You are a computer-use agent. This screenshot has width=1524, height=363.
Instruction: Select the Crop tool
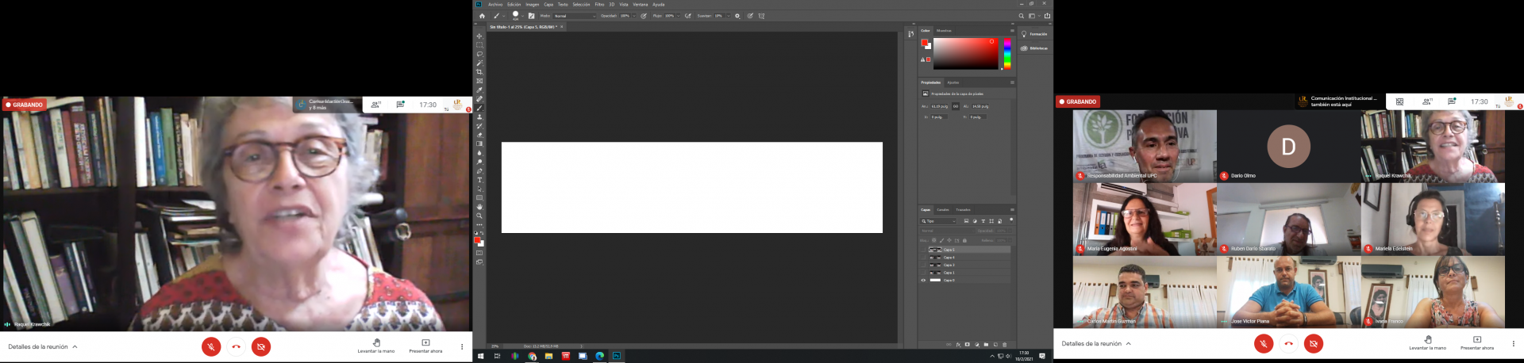[x=479, y=72]
